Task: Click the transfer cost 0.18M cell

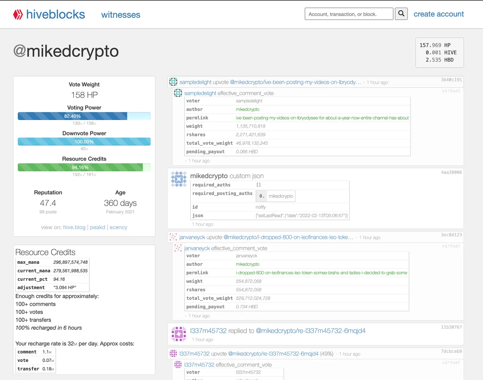Action: click(x=48, y=369)
